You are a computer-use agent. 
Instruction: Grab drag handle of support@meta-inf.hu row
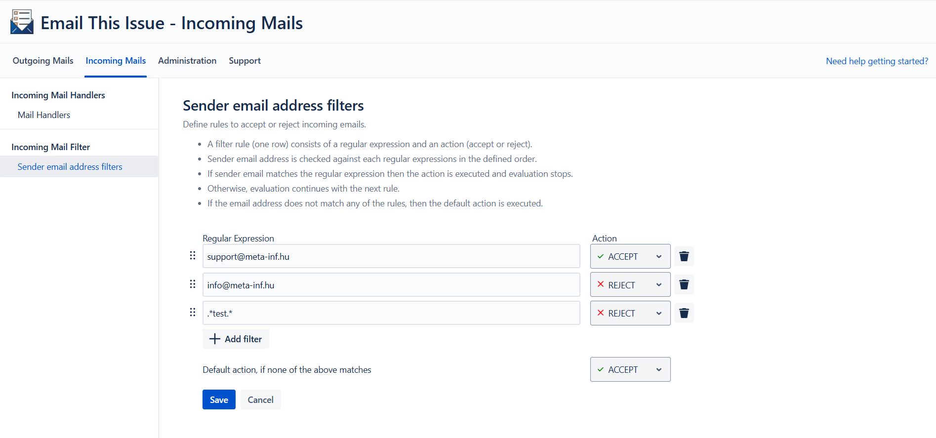coord(193,256)
